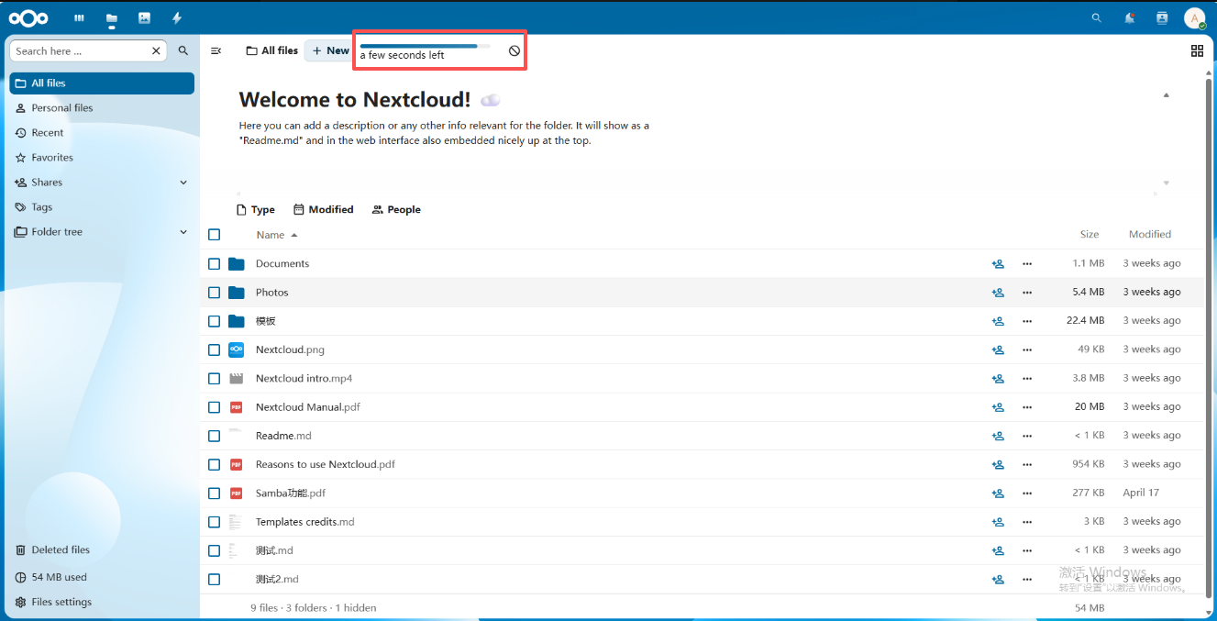Screen dimensions: 1217x621
Task: Go to All files in sidebar
Action: 102,83
